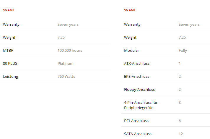Click the SATA-Anschluss label
The height and width of the screenshot is (139, 210).
(138, 134)
